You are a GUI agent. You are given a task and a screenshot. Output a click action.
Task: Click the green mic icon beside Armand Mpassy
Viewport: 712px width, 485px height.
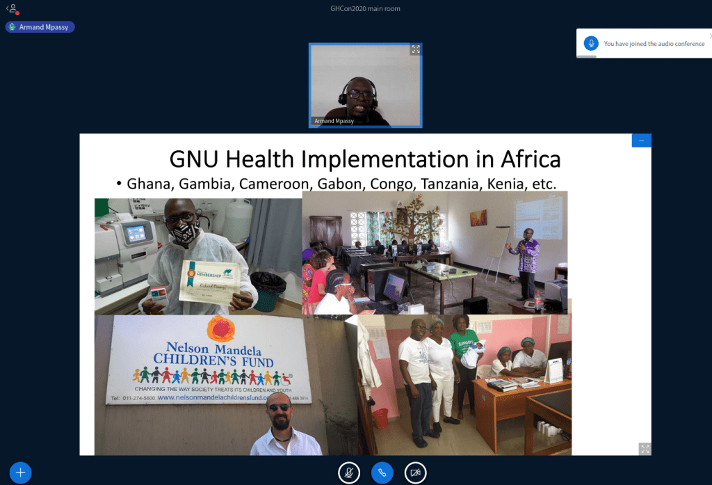point(13,27)
